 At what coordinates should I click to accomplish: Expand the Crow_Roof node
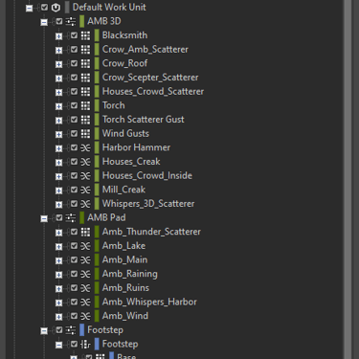pos(58,64)
